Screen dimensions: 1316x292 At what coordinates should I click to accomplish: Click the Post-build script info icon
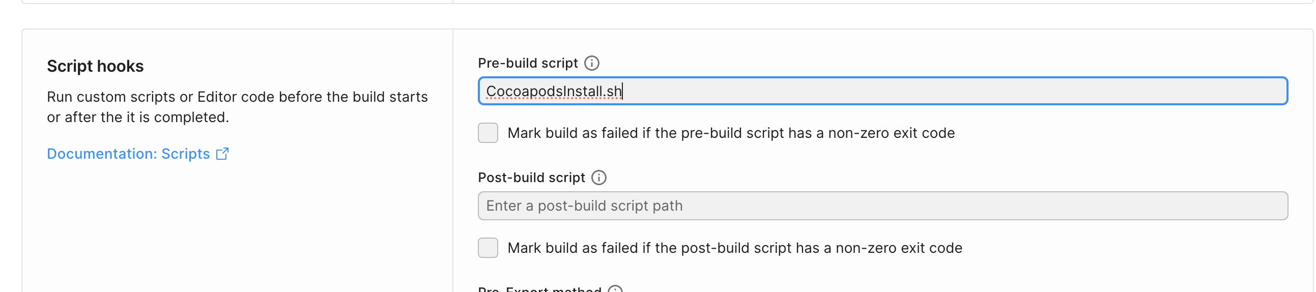[x=599, y=178]
